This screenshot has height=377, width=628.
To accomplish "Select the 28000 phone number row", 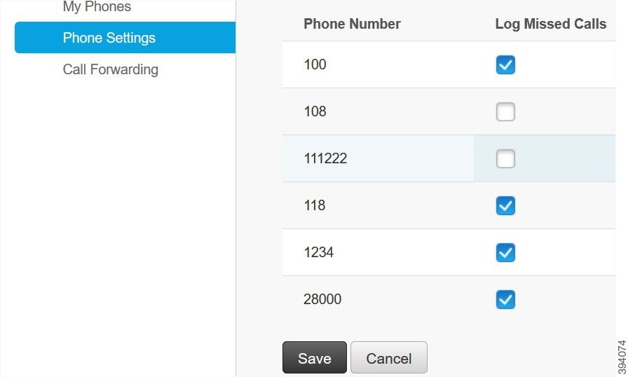I will (x=449, y=299).
